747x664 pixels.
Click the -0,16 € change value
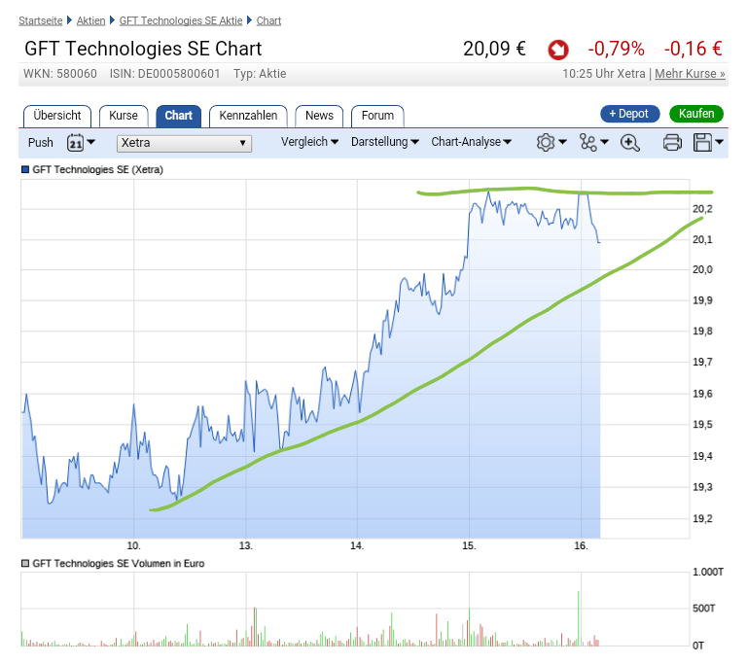point(694,49)
